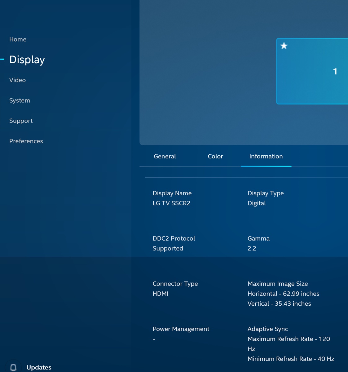Go to the Support section
Image resolution: width=348 pixels, height=372 pixels.
click(21, 121)
